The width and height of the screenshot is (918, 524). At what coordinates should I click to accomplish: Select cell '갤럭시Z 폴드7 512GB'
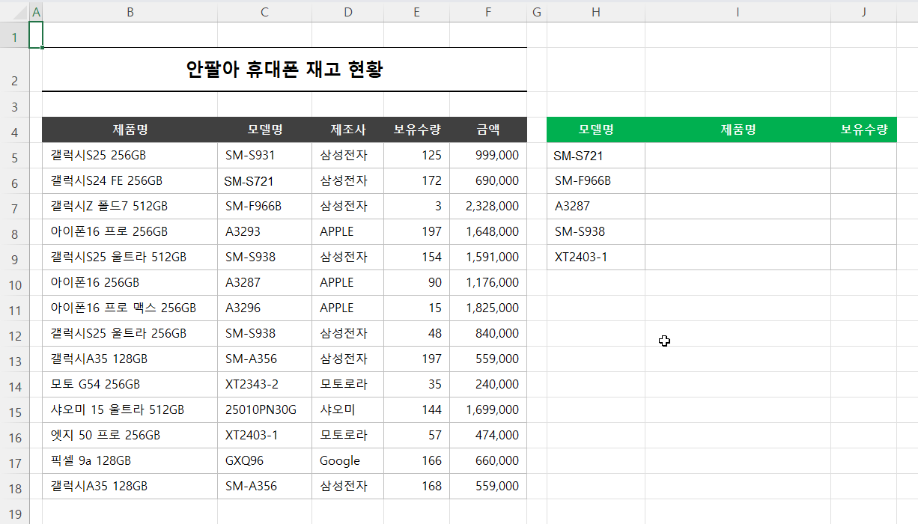[x=130, y=207]
